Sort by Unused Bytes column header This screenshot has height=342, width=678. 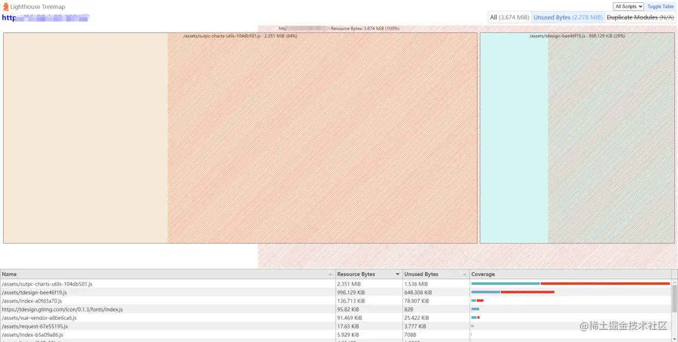click(x=436, y=274)
